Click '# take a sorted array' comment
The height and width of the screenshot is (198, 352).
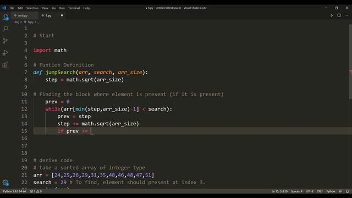(x=89, y=168)
